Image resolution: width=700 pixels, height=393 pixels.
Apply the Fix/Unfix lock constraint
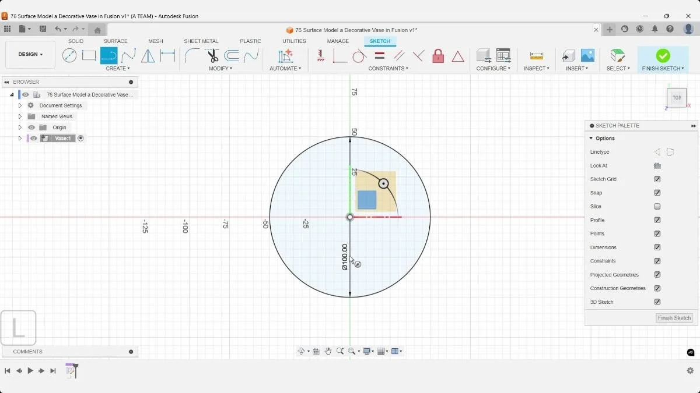click(438, 56)
